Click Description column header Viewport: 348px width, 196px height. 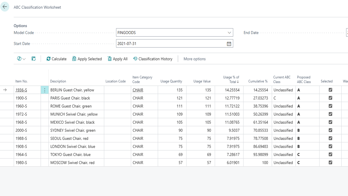[x=58, y=81]
